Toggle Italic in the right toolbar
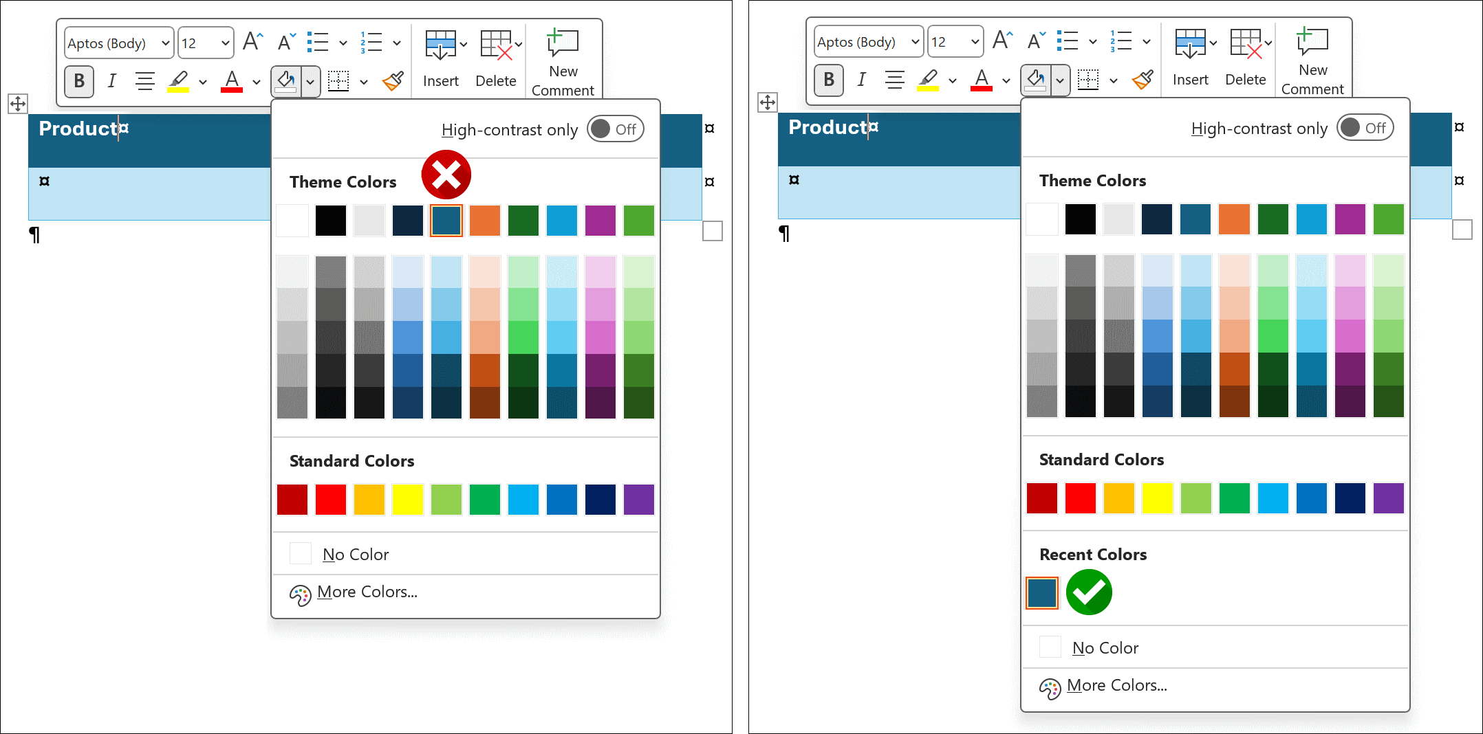This screenshot has width=1483, height=734. tap(861, 80)
